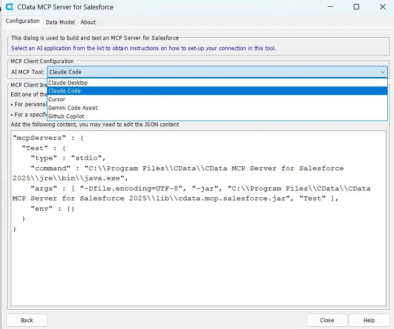Click the blue AI application instruction text
This screenshot has width=394, height=329.
point(143,48)
